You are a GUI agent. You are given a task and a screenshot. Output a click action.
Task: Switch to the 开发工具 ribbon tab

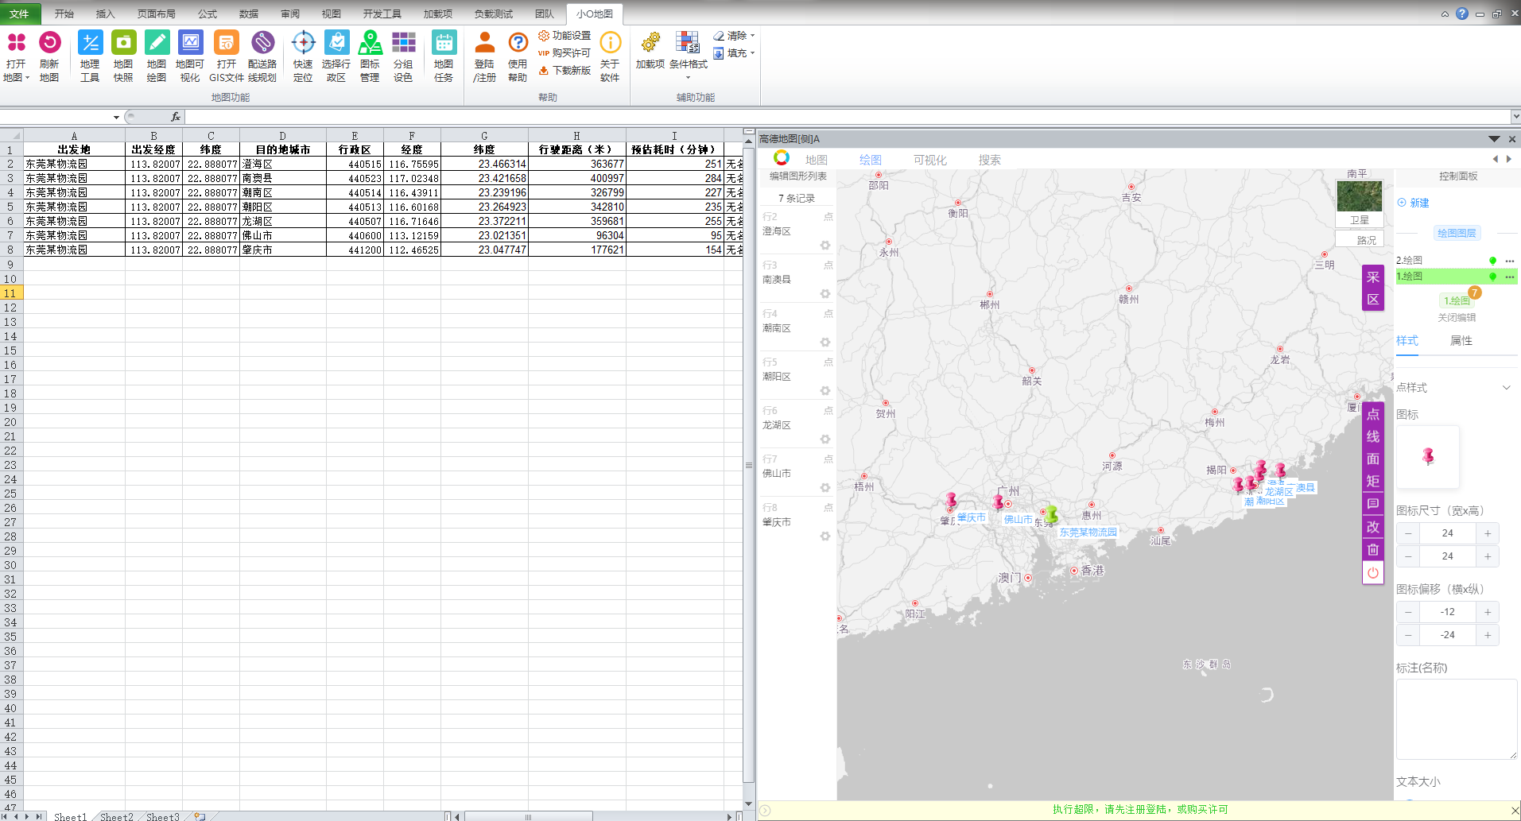[x=382, y=14]
